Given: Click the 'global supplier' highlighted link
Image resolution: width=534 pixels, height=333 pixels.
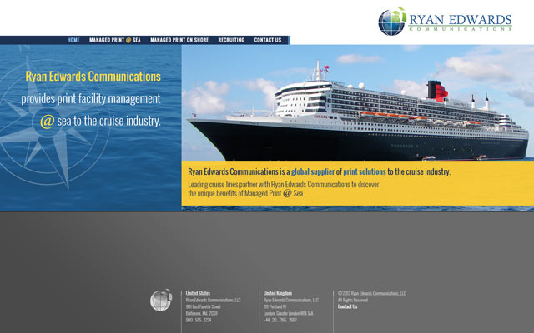Looking at the screenshot, I should 313,172.
